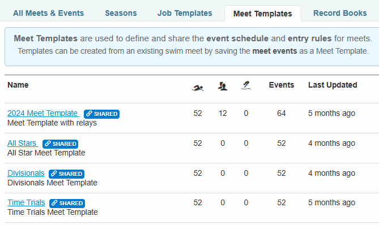
Task: Open the All Meets & Events tab
Action: [x=48, y=13]
